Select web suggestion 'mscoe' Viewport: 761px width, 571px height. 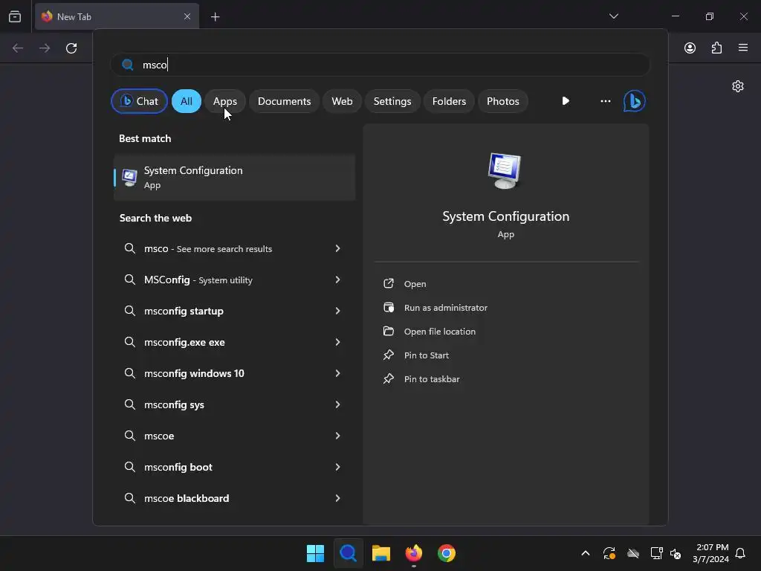click(234, 436)
